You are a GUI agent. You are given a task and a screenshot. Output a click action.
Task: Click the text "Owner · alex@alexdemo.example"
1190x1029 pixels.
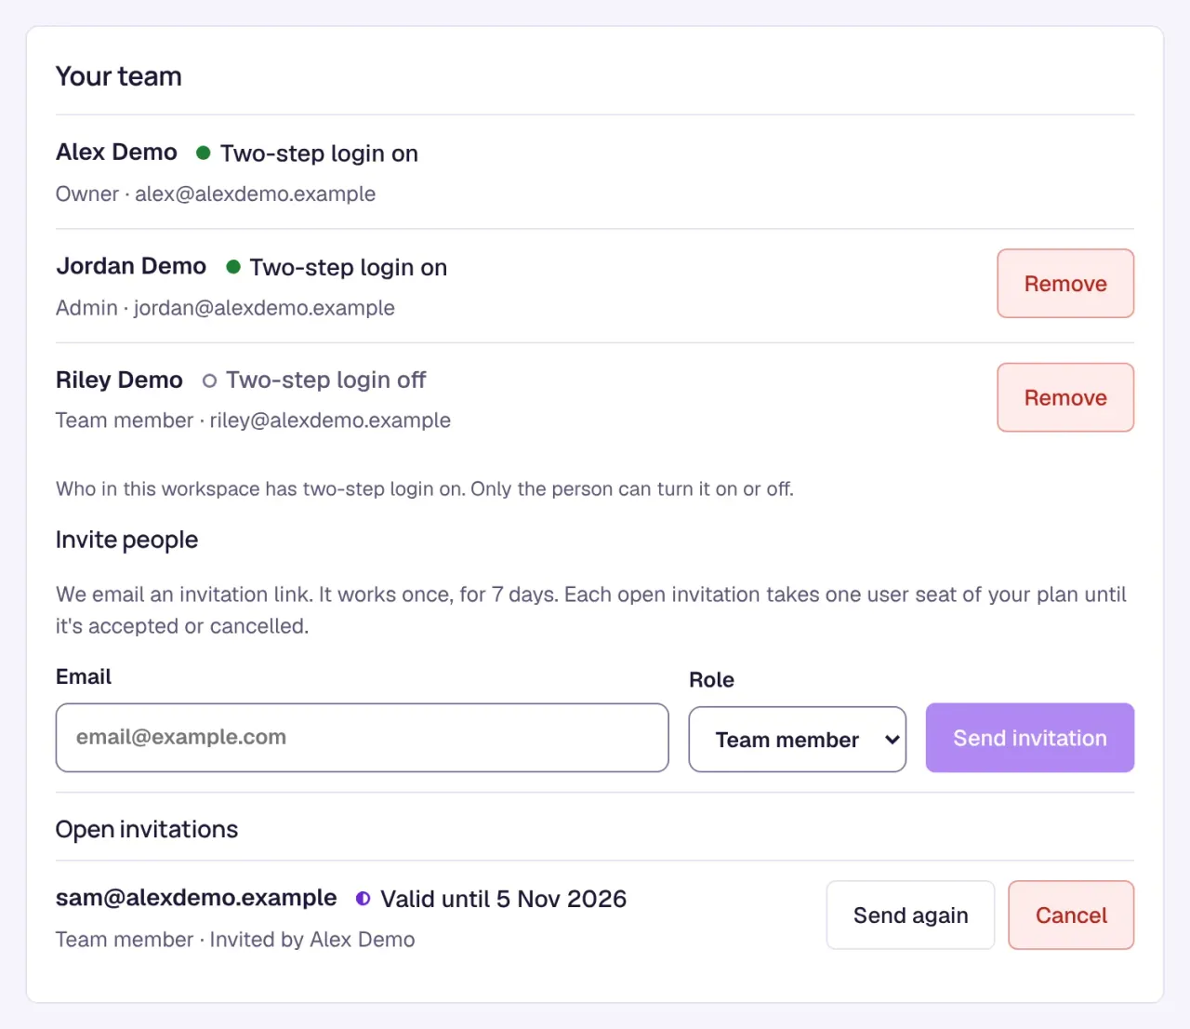pyautogui.click(x=216, y=194)
